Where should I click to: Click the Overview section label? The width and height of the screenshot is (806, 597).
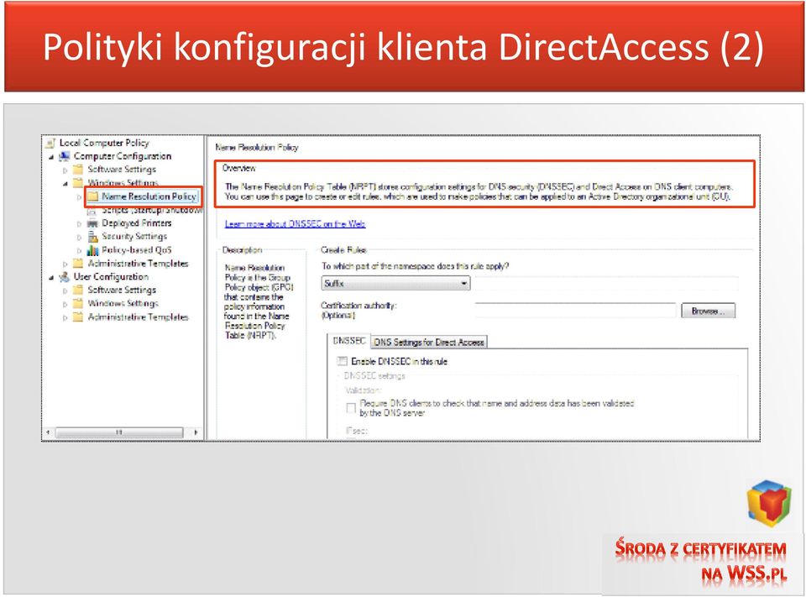[x=238, y=168]
